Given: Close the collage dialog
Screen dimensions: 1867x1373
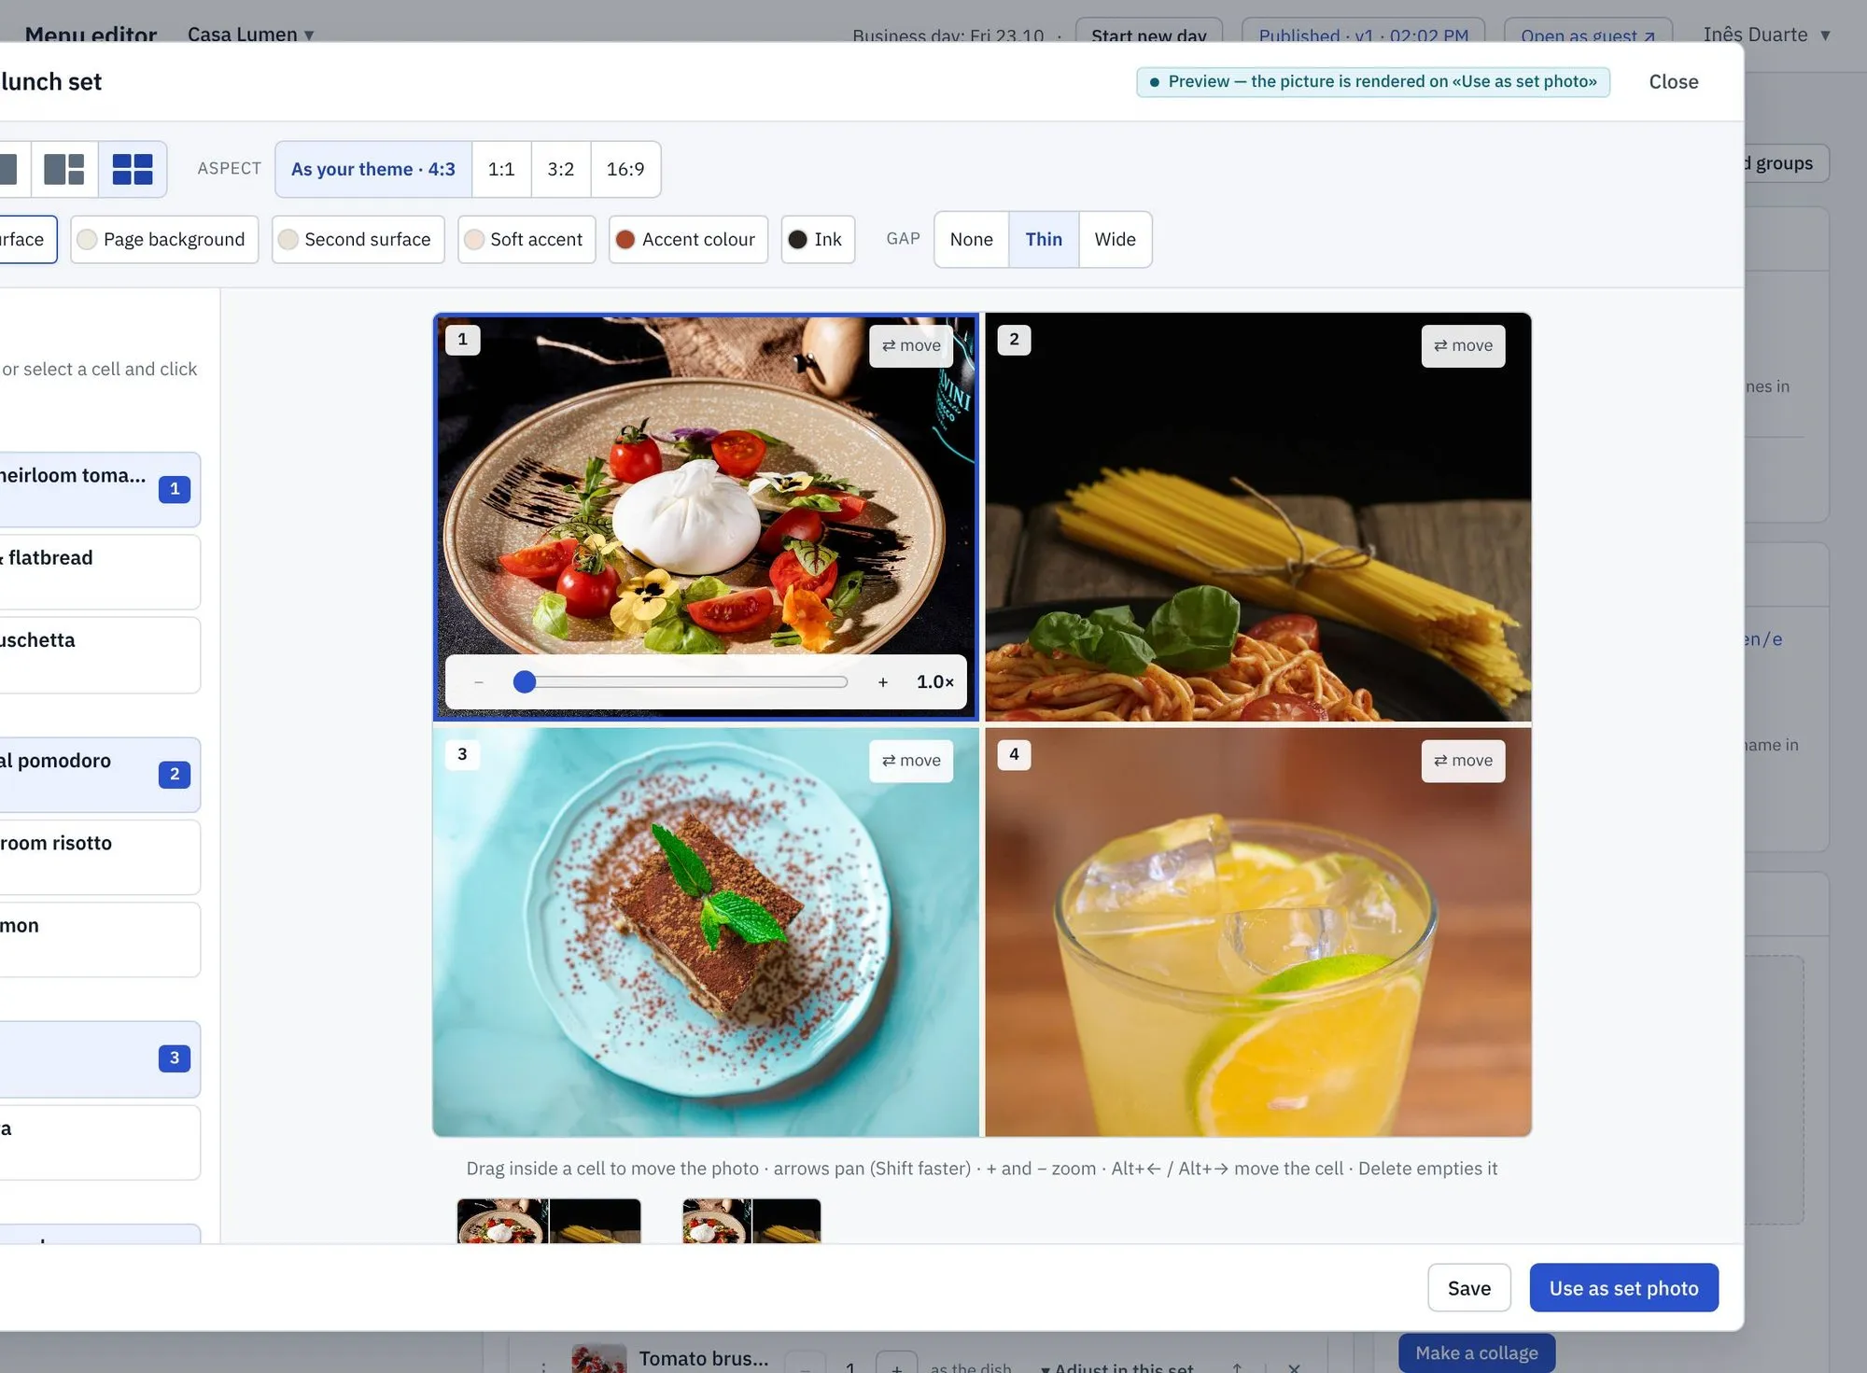Looking at the screenshot, I should 1674,82.
